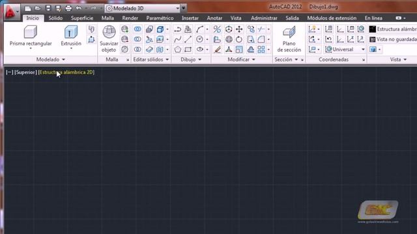Click the Suavizar objeto mesh sphere icon
This screenshot has height=234, width=417.
[109, 32]
